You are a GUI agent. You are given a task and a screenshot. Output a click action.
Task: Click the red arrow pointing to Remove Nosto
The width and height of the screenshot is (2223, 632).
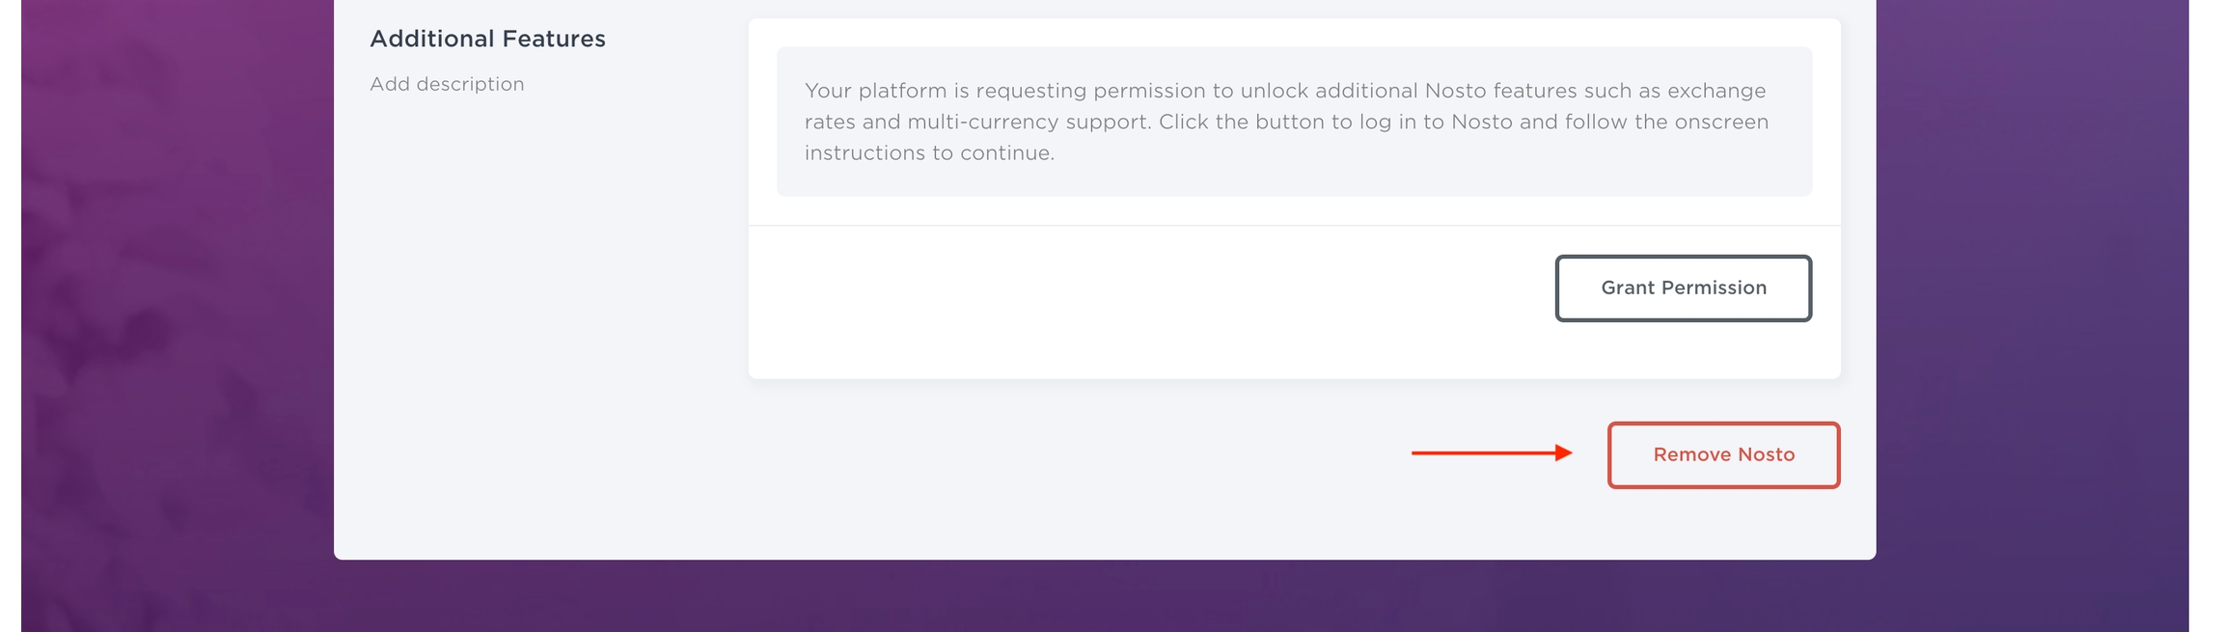1491,453
